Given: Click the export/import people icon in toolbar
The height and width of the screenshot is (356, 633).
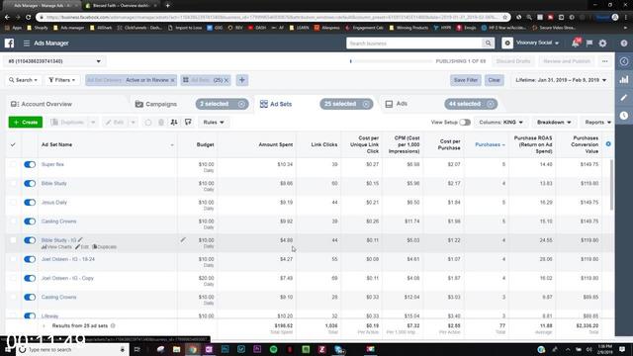Looking at the screenshot, I should click(174, 123).
